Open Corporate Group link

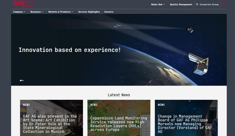point(209,4)
